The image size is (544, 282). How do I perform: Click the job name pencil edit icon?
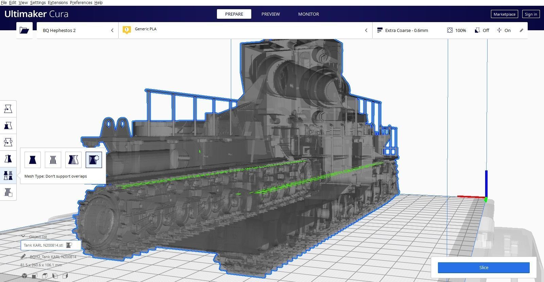click(x=23, y=256)
